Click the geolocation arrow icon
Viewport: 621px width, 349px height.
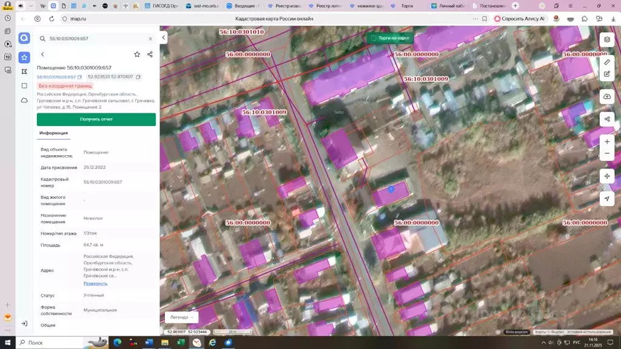[x=606, y=198]
